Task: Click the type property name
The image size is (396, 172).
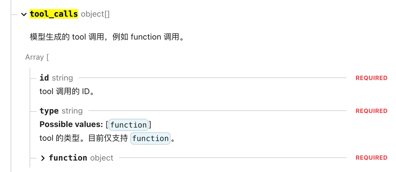Action: click(49, 111)
